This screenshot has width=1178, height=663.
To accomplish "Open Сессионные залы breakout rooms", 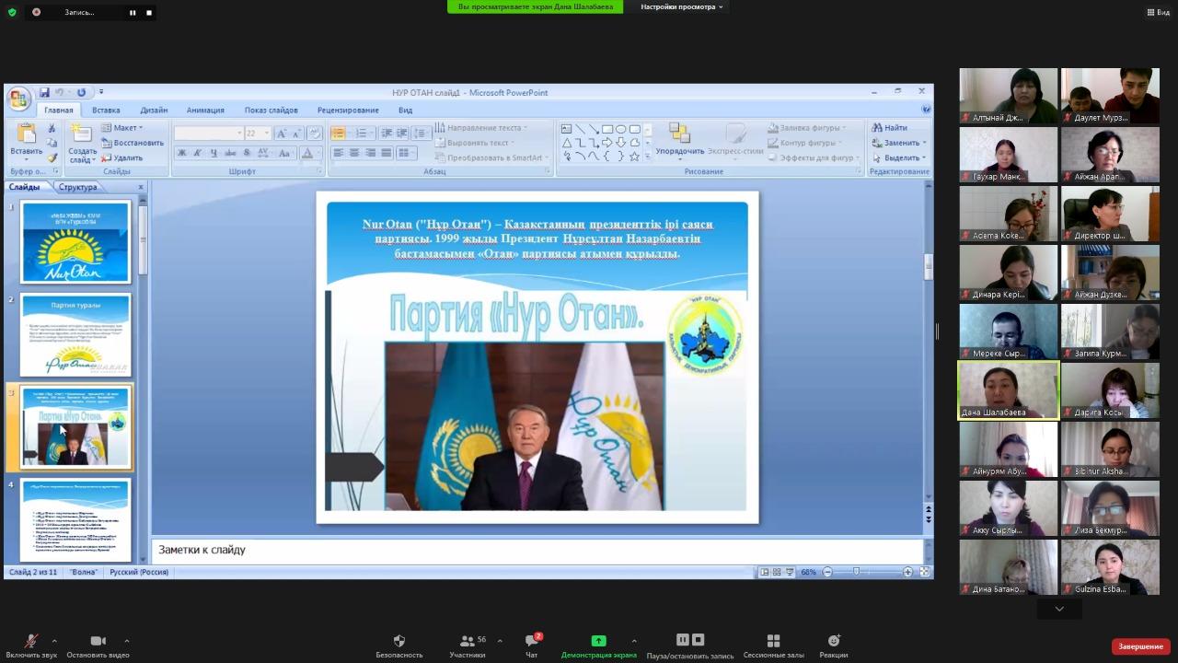I will (773, 641).
